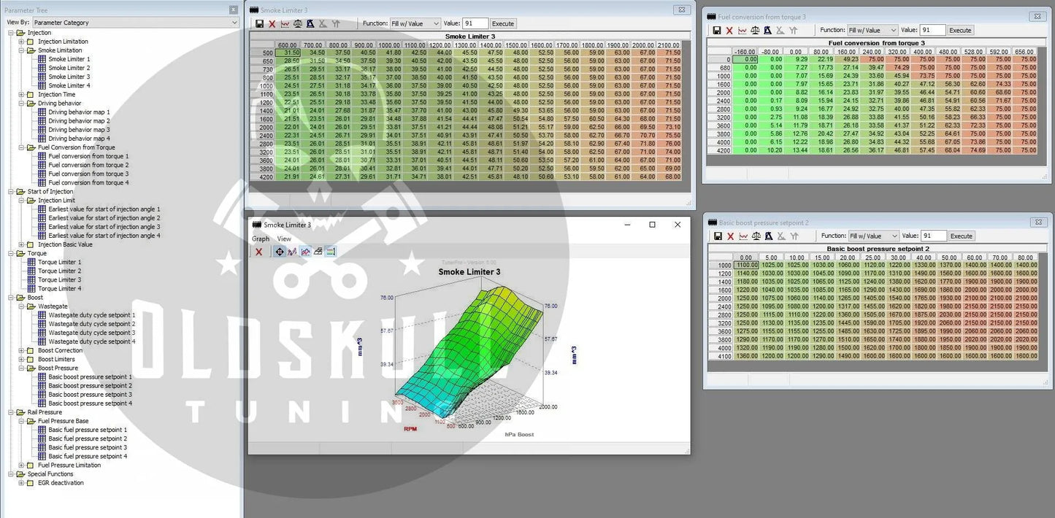Screen dimensions: 1055x518
Task: Expand the Injection Limitation tree node
Action: (21, 42)
